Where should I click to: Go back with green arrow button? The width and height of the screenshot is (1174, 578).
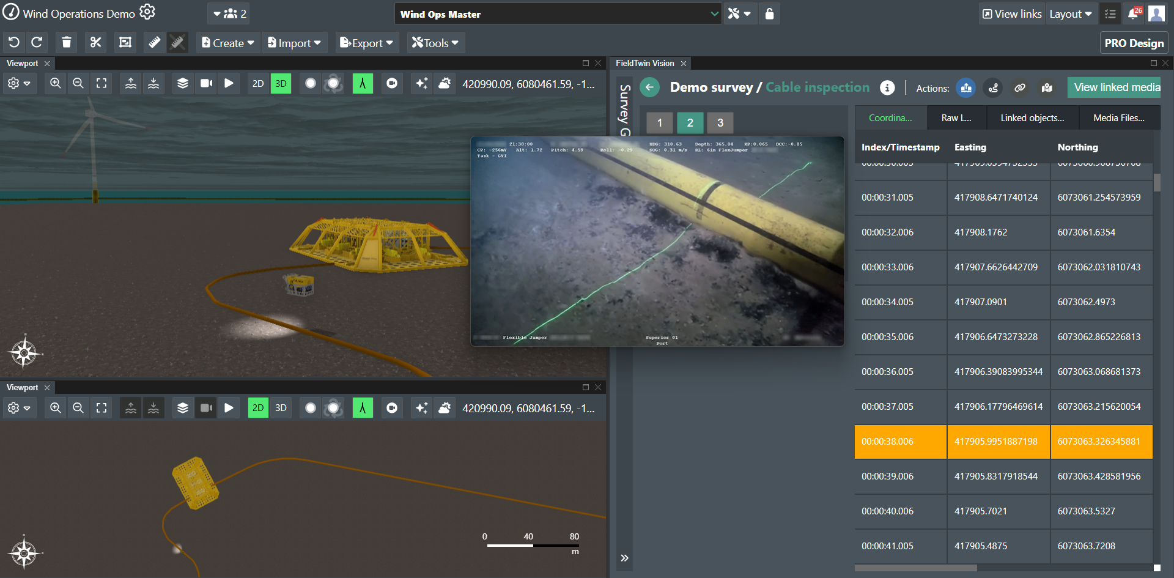[650, 87]
